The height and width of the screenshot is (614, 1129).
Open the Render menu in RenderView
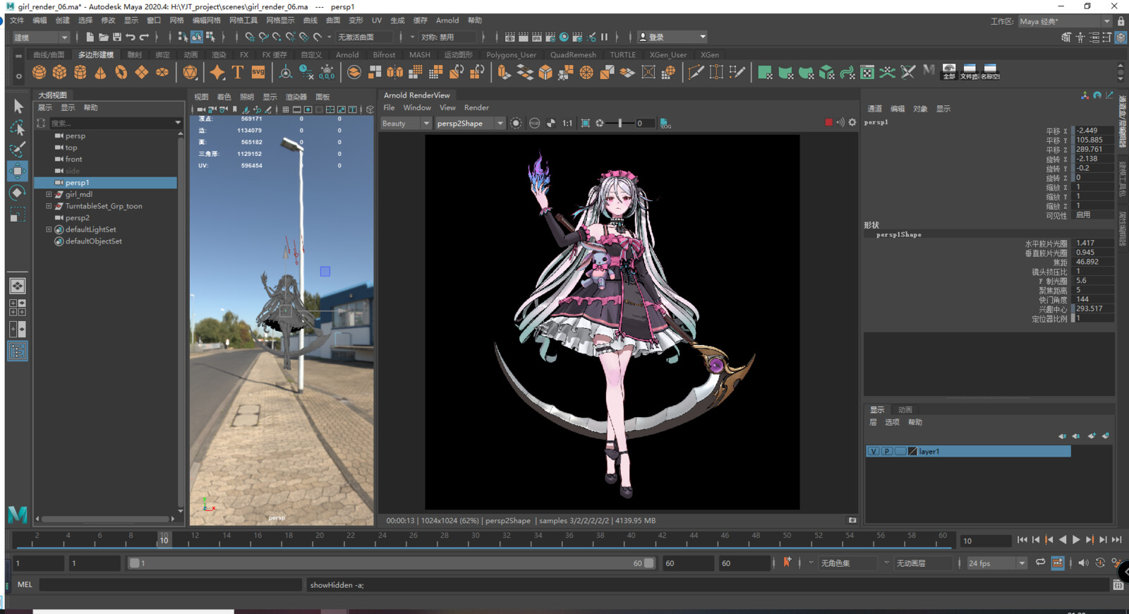click(476, 108)
